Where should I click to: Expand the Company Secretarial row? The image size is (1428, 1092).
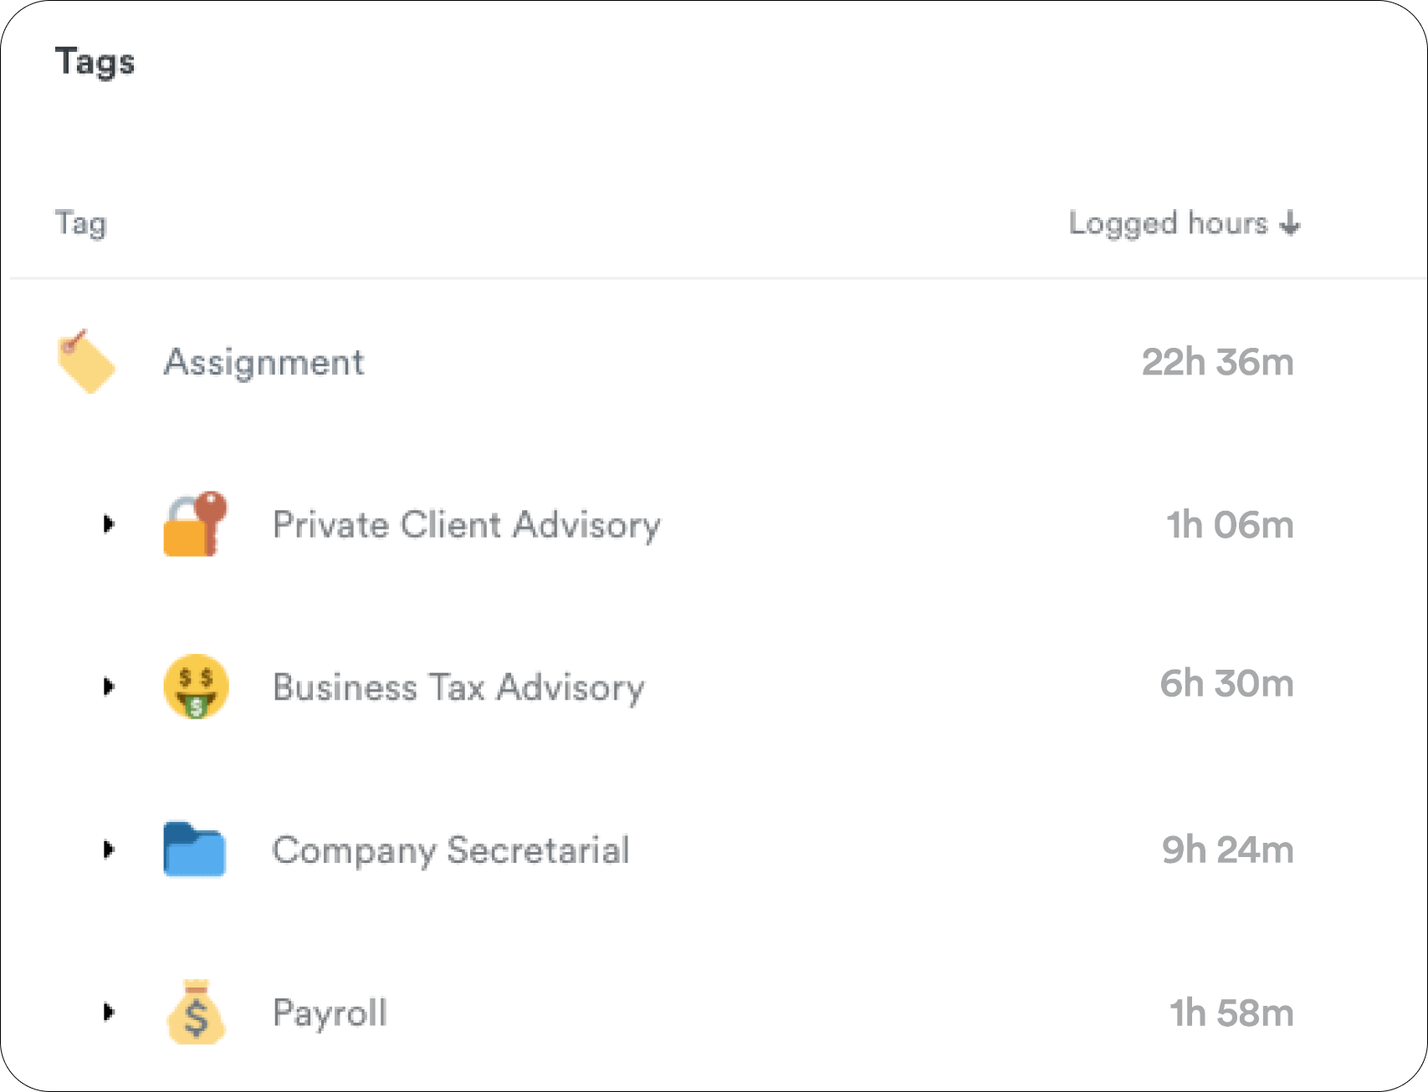pos(108,850)
